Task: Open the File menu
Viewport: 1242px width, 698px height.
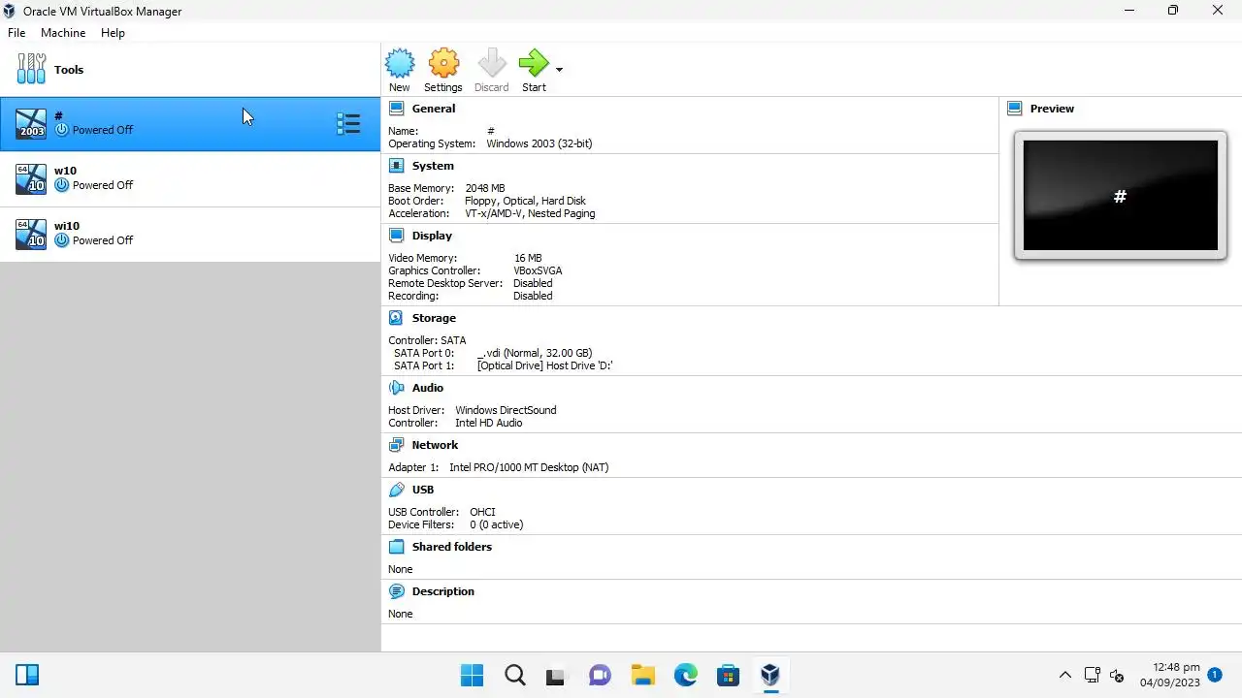Action: click(16, 32)
